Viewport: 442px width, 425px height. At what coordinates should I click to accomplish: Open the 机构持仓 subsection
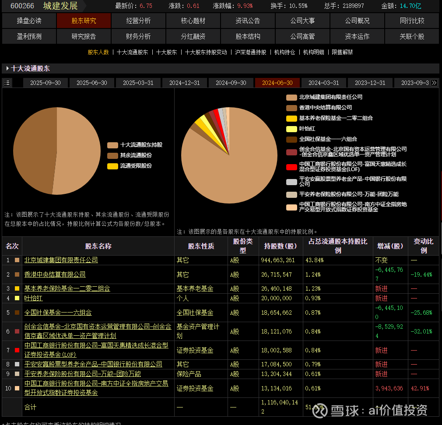(x=284, y=52)
